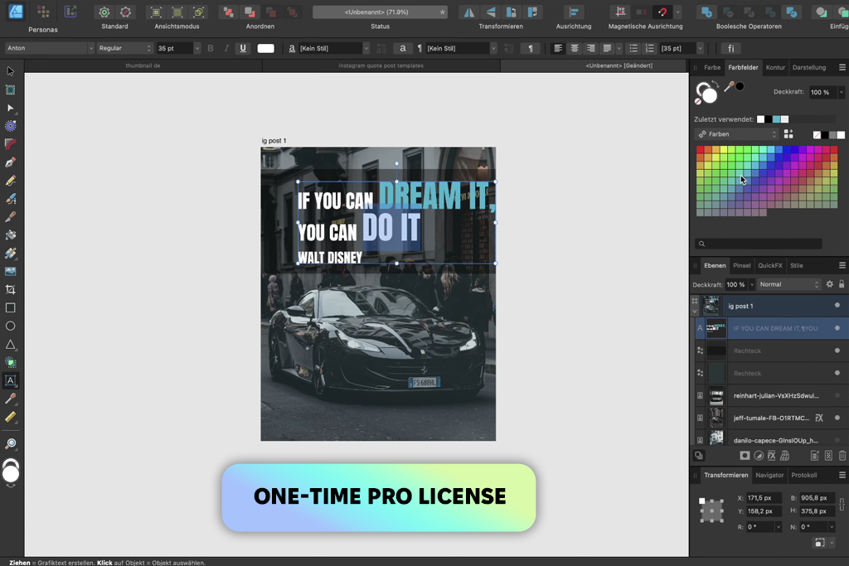Open the Ausrichtung alignment options
Screen dimensions: 849x566
tap(574, 12)
